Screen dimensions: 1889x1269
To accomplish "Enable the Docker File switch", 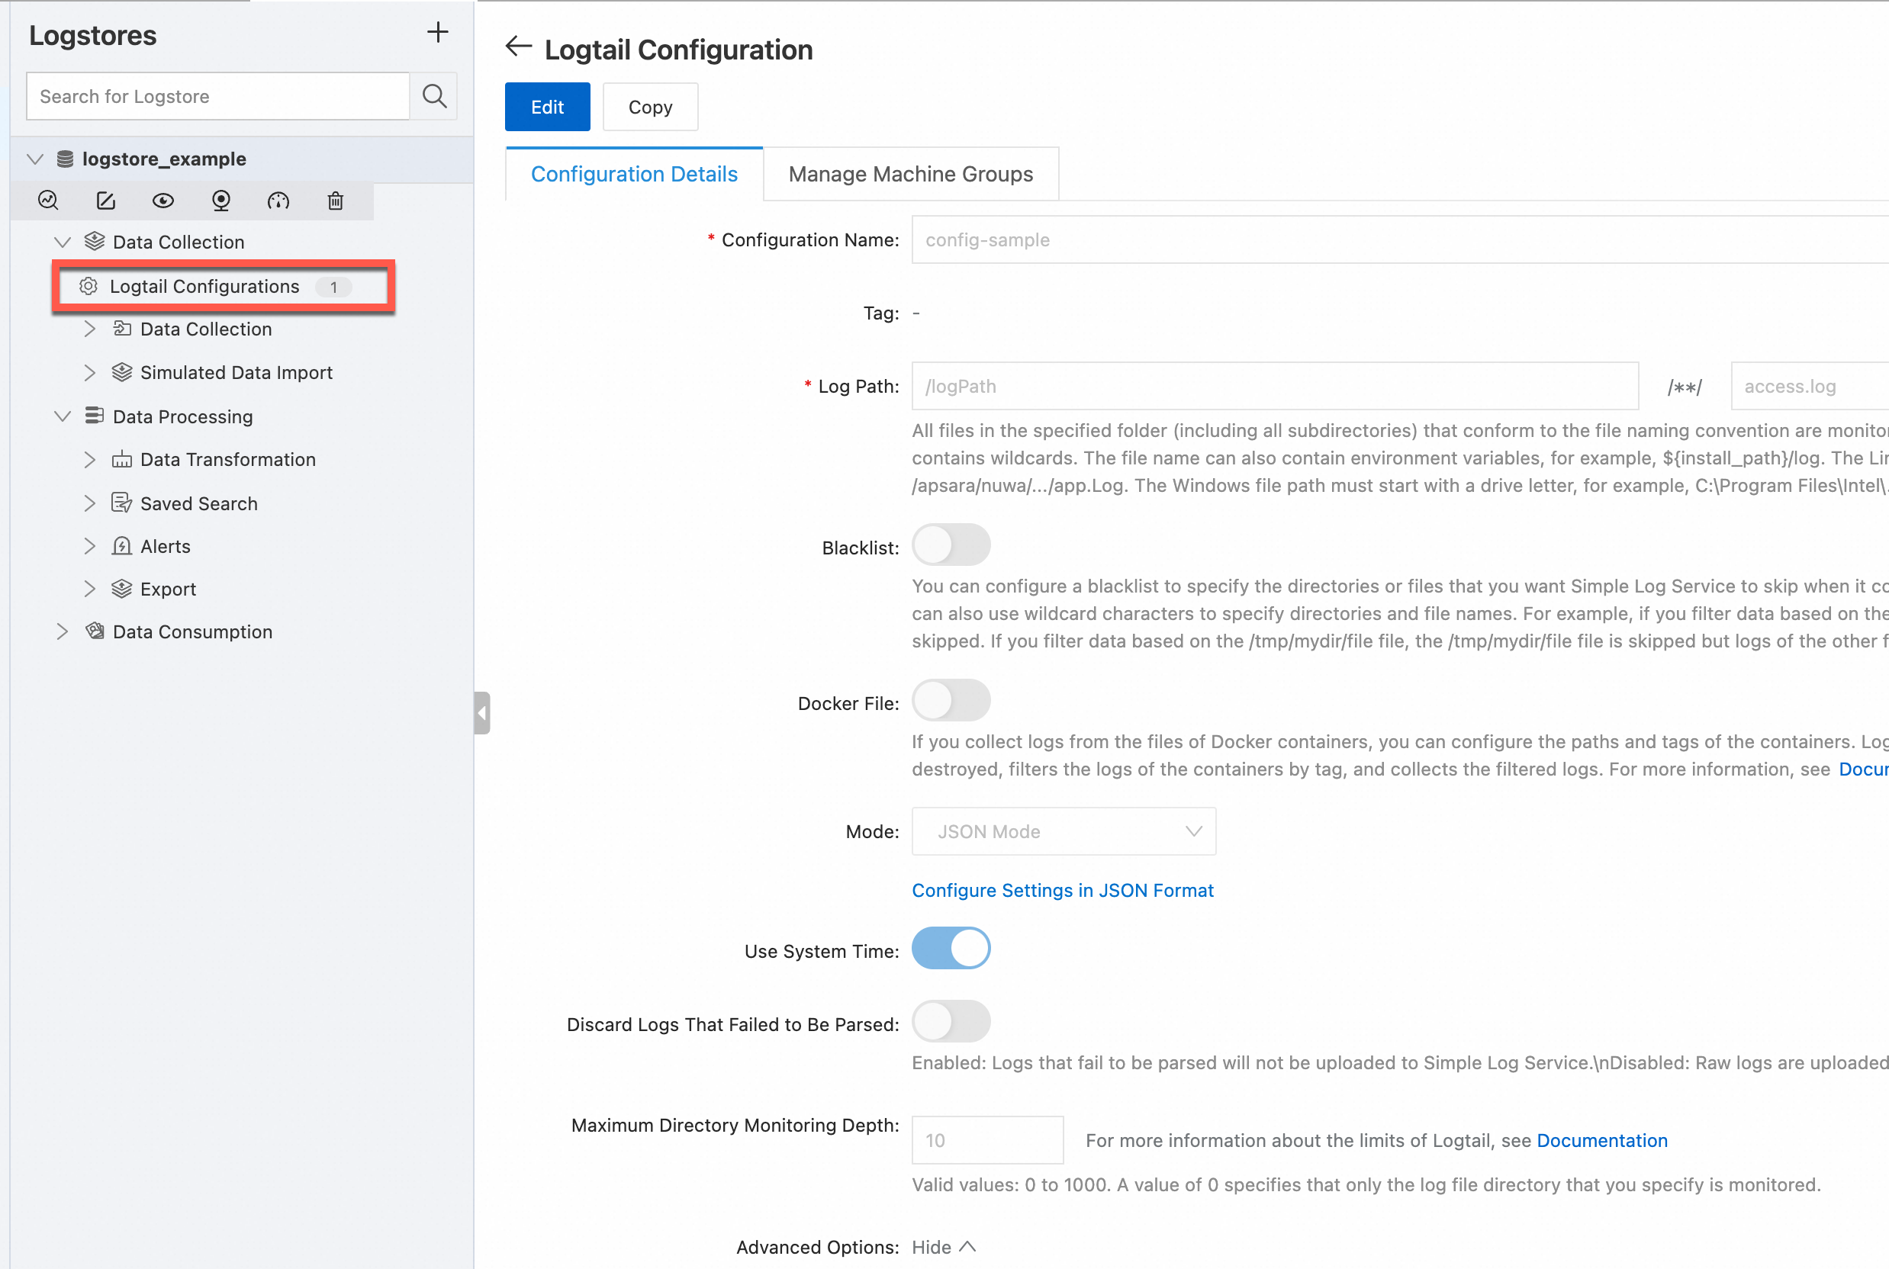I will point(951,700).
